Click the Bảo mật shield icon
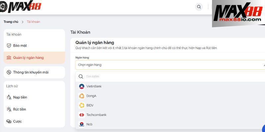This screenshot has height=132, width=265. 9,46
